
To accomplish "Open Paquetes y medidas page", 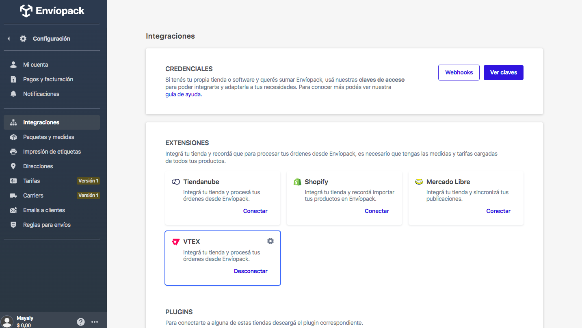I will pyautogui.click(x=52, y=137).
